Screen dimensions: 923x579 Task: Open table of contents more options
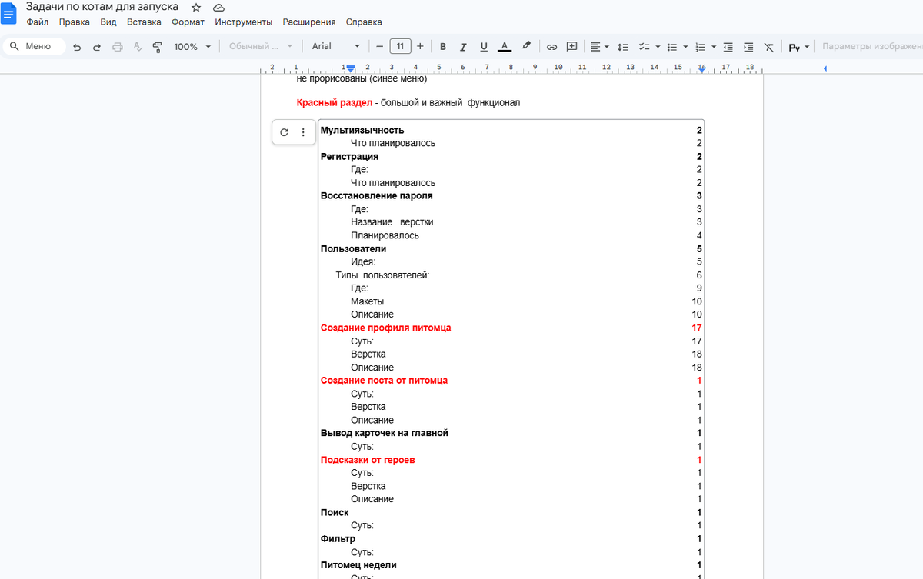[303, 132]
